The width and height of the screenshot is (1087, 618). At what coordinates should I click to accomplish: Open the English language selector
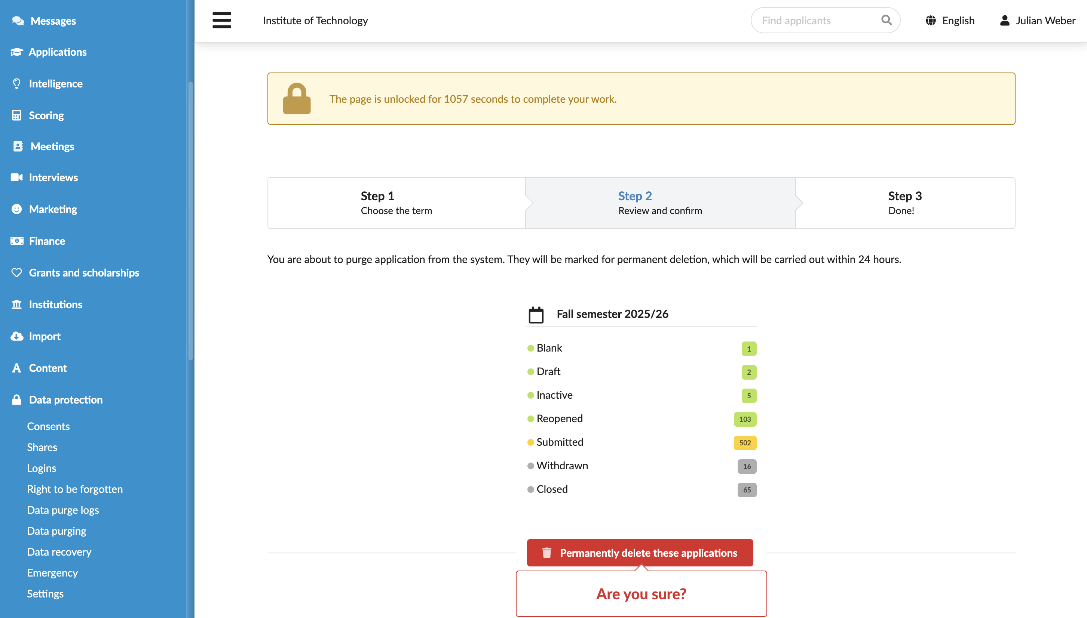tap(950, 21)
